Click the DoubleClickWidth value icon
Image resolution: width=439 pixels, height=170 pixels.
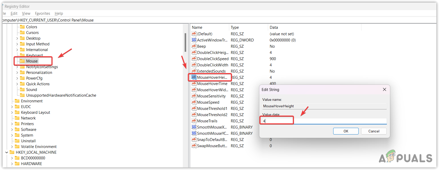[194, 65]
